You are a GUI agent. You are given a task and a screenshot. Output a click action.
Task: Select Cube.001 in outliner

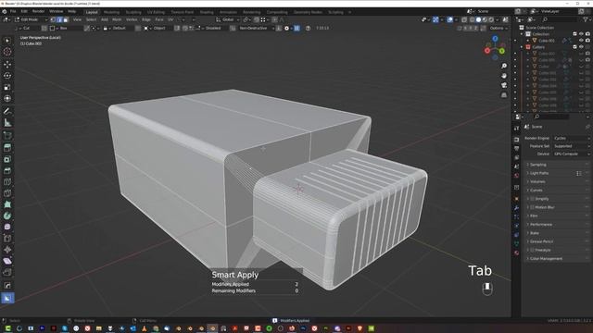(x=547, y=41)
